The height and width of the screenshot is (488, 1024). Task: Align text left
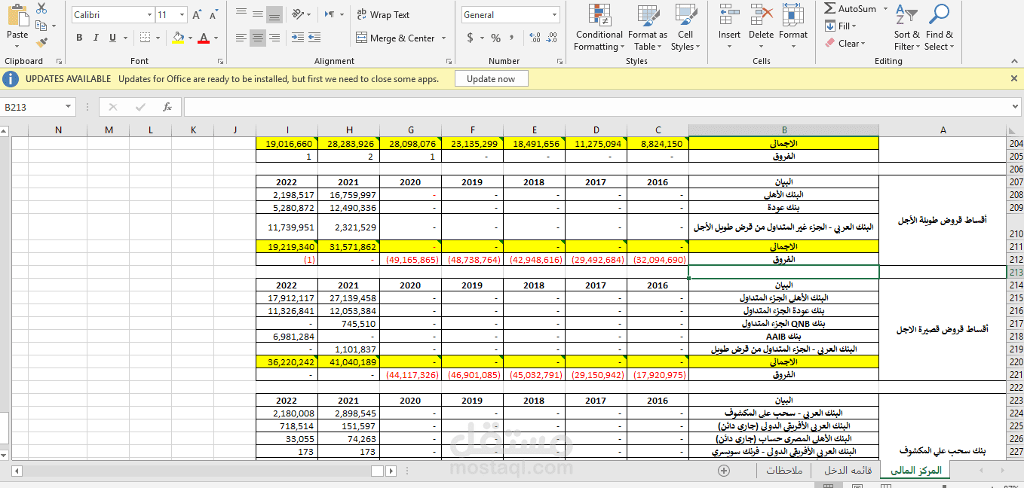(241, 38)
